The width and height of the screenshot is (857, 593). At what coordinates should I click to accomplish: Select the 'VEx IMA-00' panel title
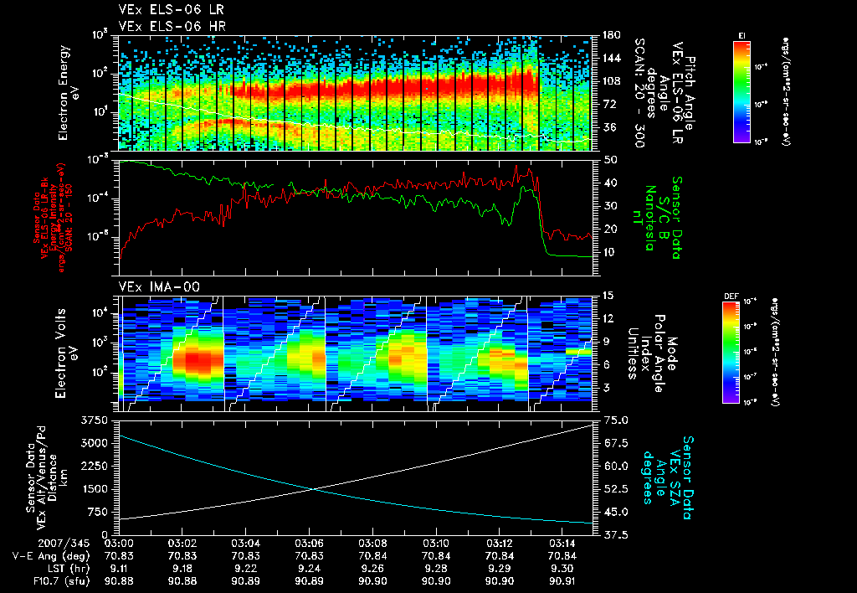pyautogui.click(x=159, y=287)
